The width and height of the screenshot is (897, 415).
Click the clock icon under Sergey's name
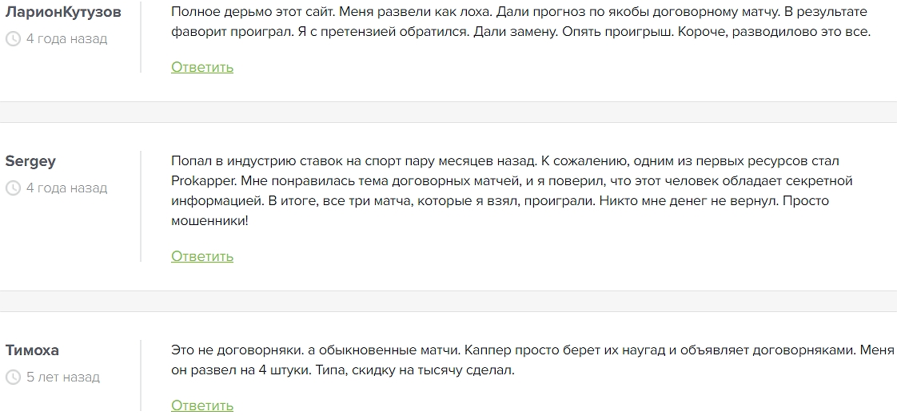13,188
